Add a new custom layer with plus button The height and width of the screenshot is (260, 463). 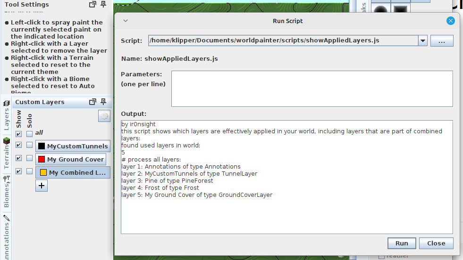tap(42, 186)
